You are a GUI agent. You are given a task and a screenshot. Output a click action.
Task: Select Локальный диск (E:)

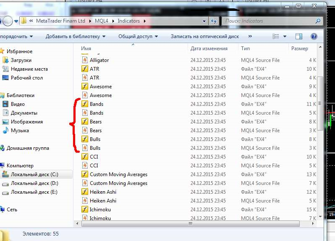point(30,192)
